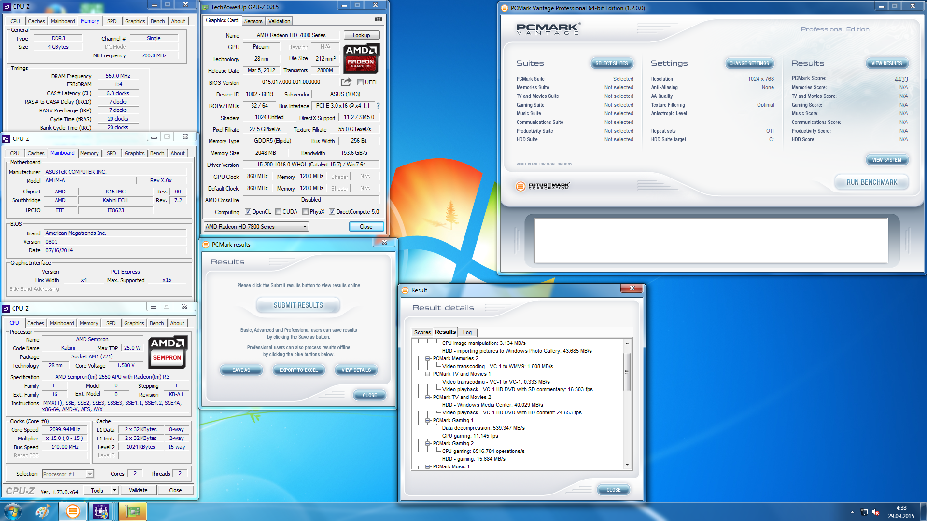Show hidden system tray icons

point(852,512)
